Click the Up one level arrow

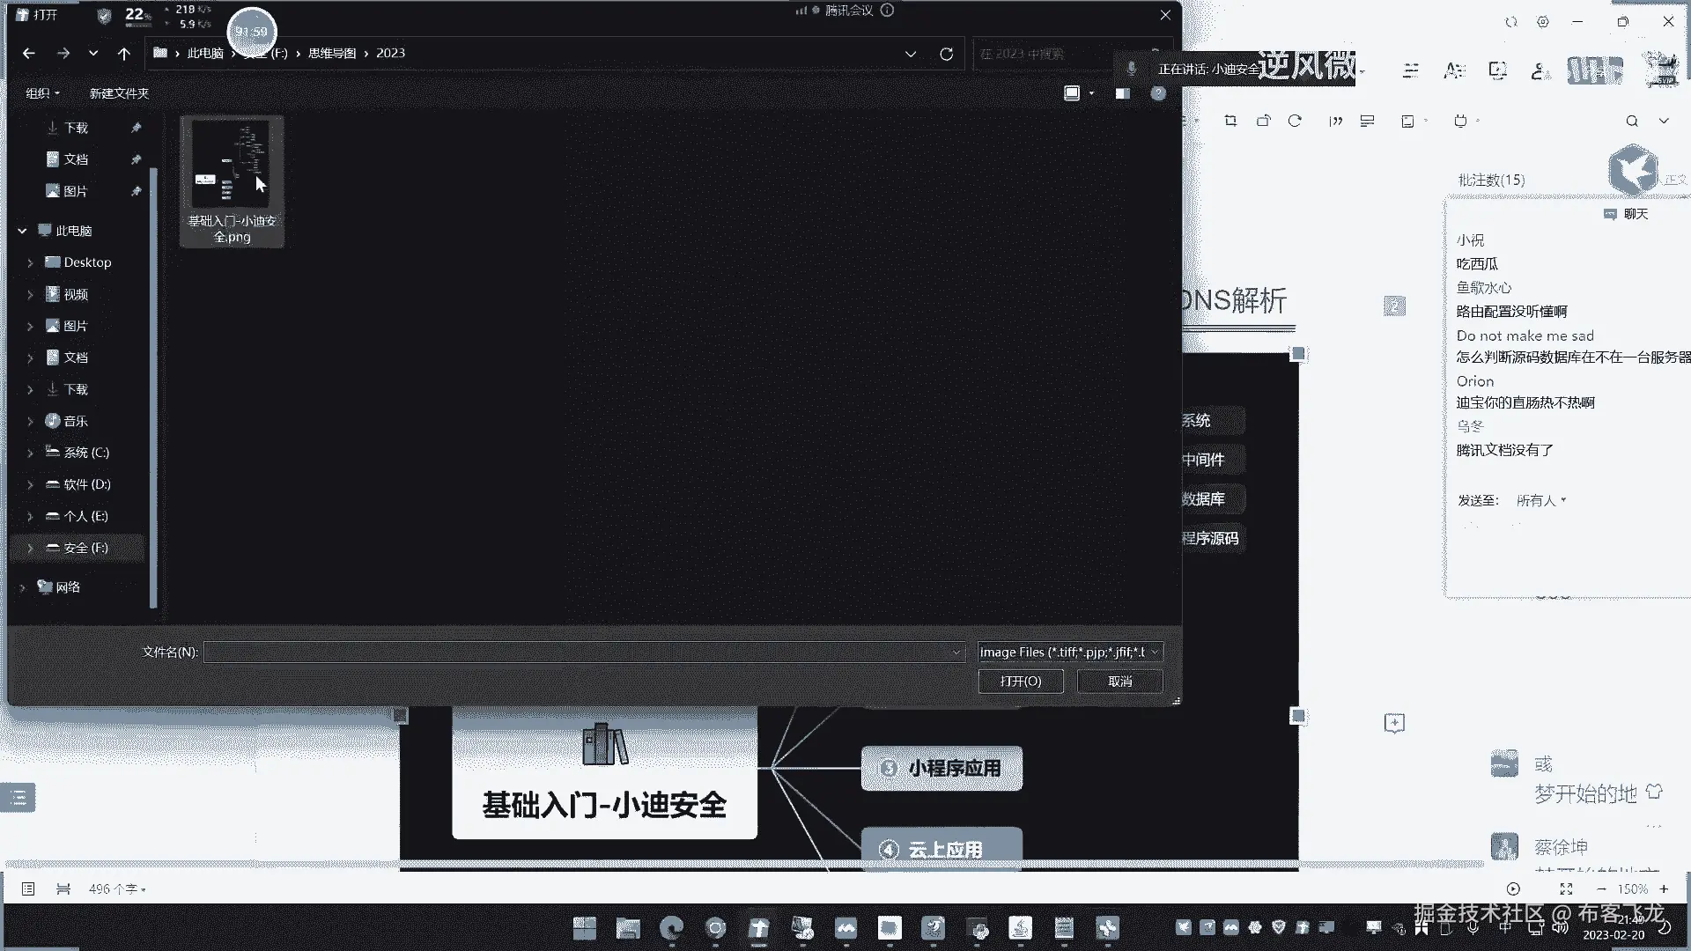point(124,54)
